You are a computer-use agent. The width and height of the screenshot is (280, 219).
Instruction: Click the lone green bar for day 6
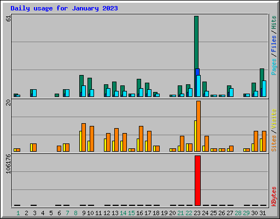(57, 95)
